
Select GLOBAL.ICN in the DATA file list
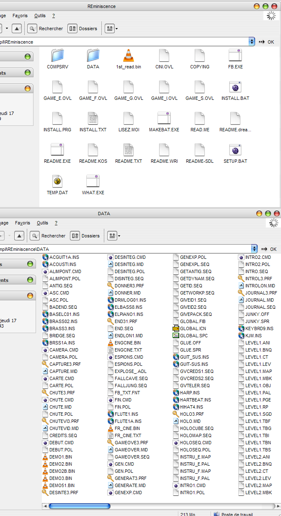point(193,328)
